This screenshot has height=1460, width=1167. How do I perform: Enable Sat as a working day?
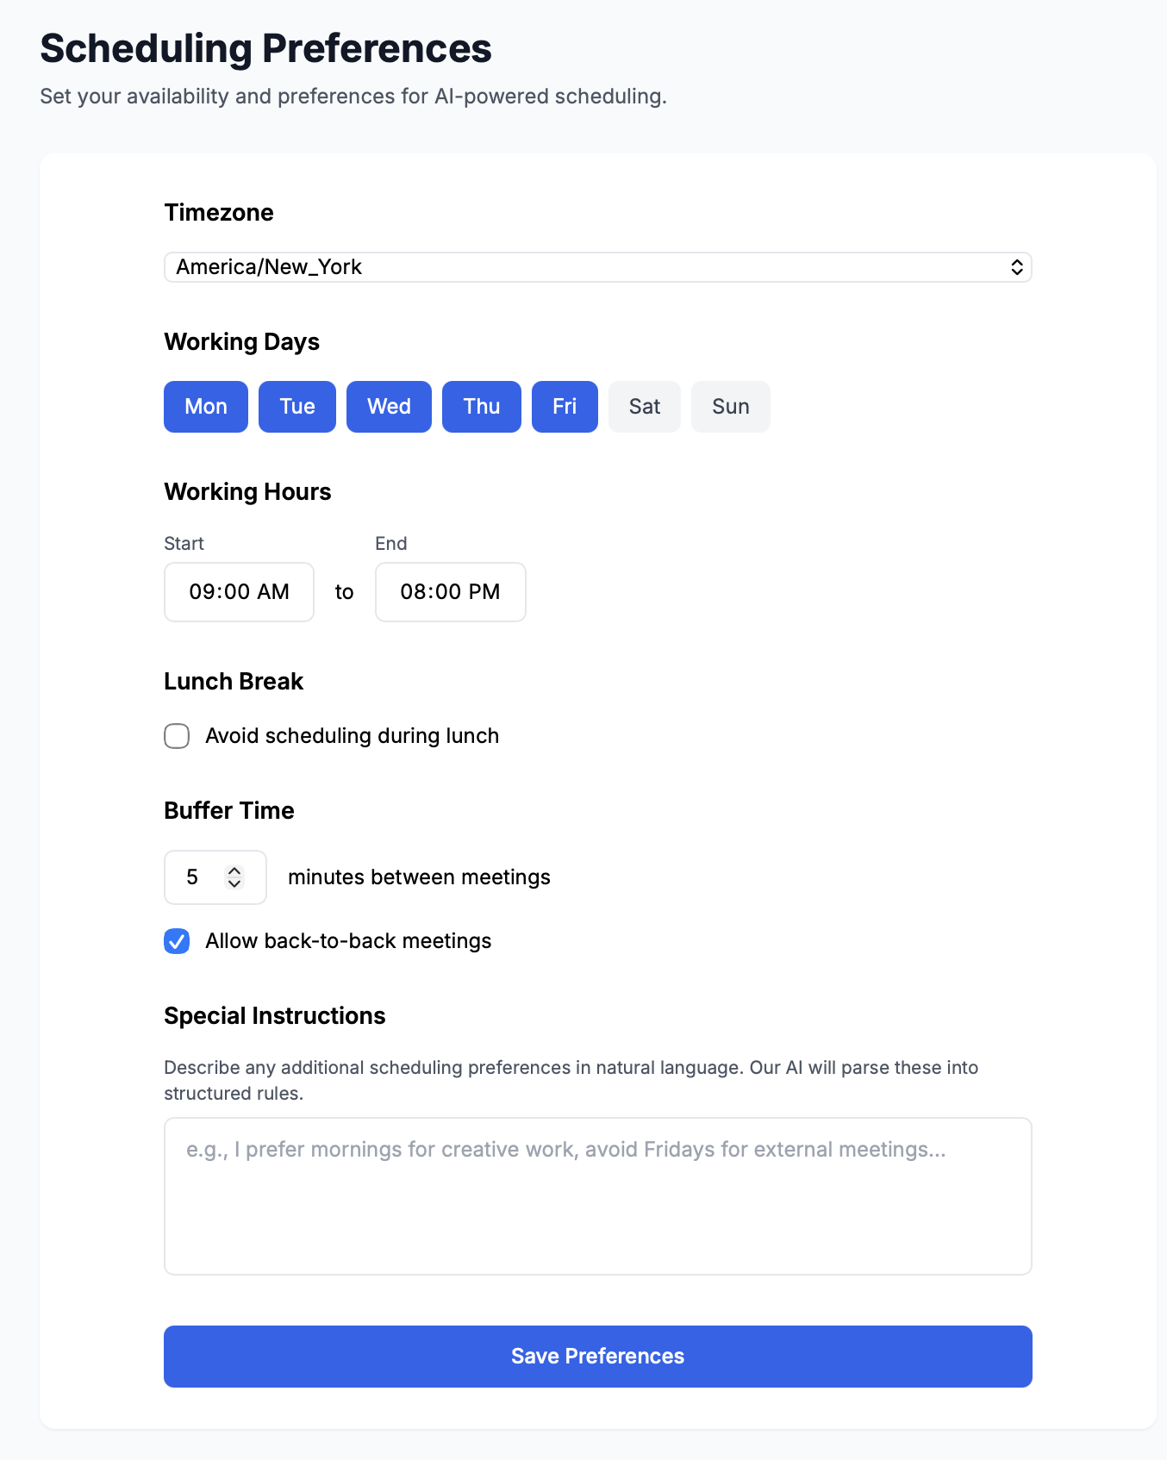(644, 407)
